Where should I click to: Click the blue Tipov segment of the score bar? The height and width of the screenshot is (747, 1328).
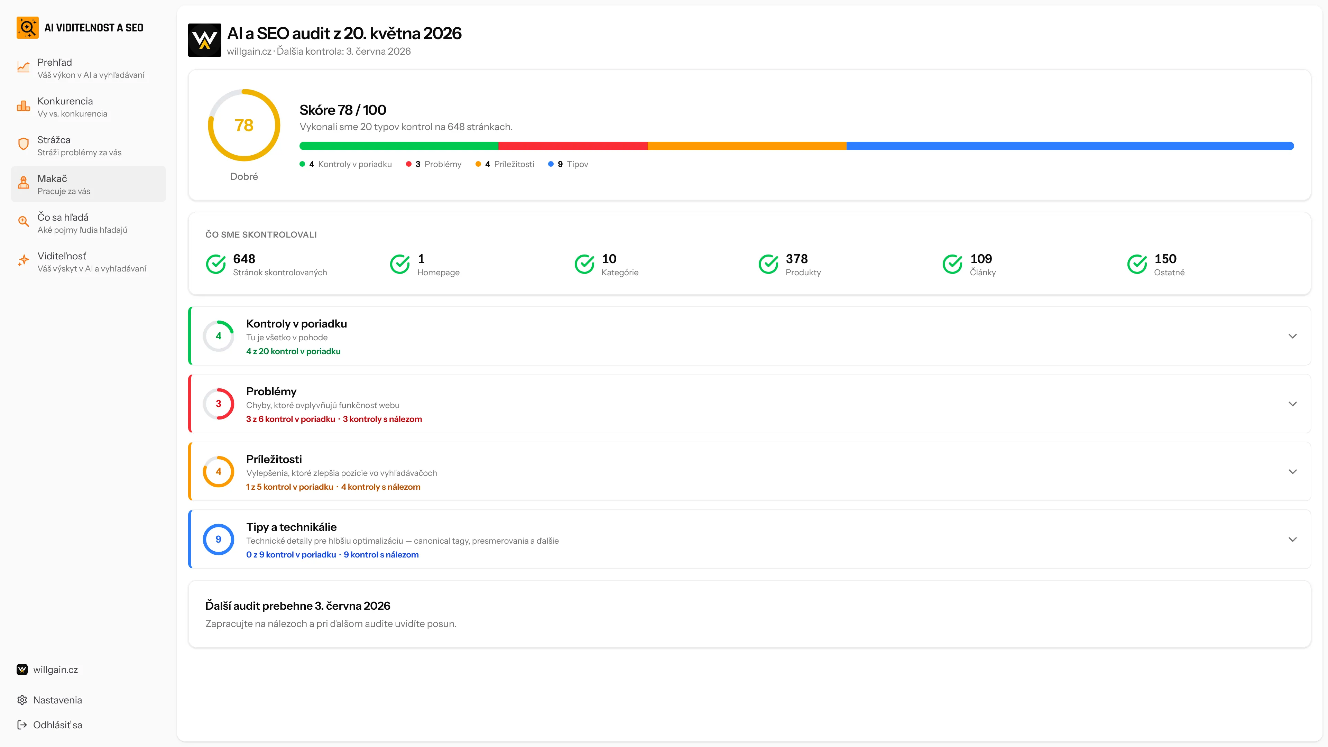tap(1070, 146)
